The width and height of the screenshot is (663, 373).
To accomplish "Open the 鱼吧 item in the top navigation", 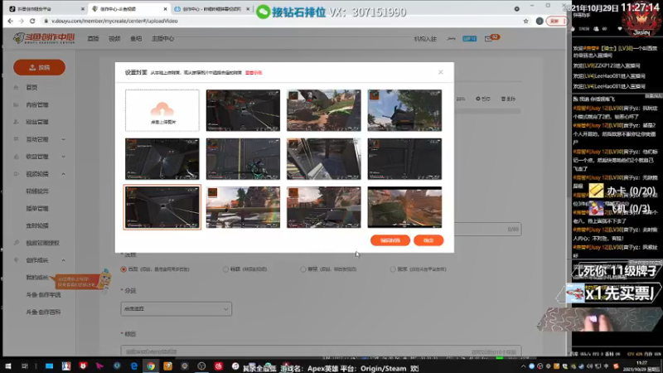I will pyautogui.click(x=136, y=38).
